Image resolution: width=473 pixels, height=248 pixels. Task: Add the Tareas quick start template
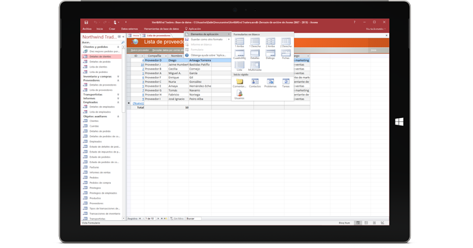coord(286,83)
